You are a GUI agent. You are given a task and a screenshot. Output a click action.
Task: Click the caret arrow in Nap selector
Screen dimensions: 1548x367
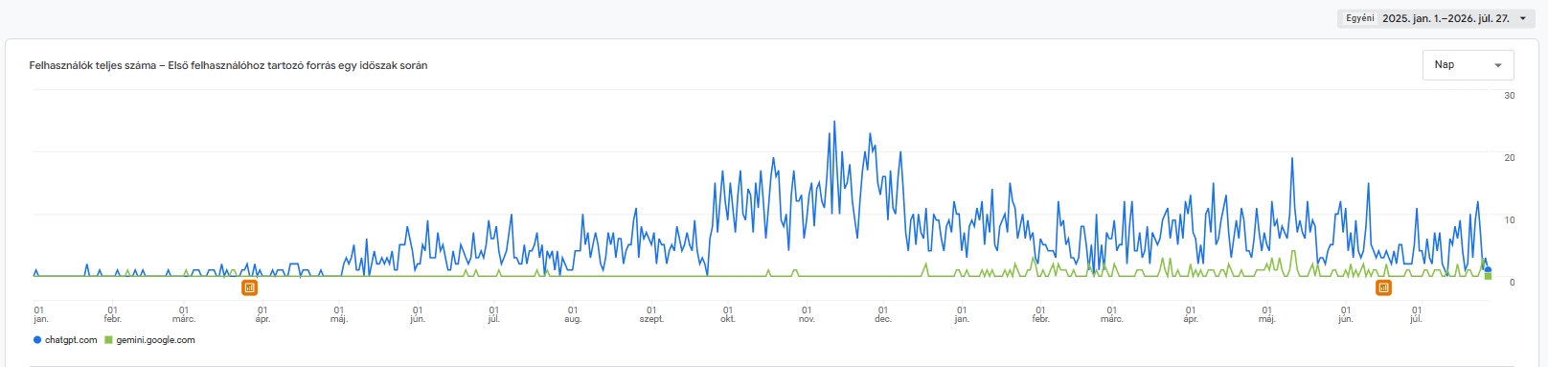coord(1498,65)
